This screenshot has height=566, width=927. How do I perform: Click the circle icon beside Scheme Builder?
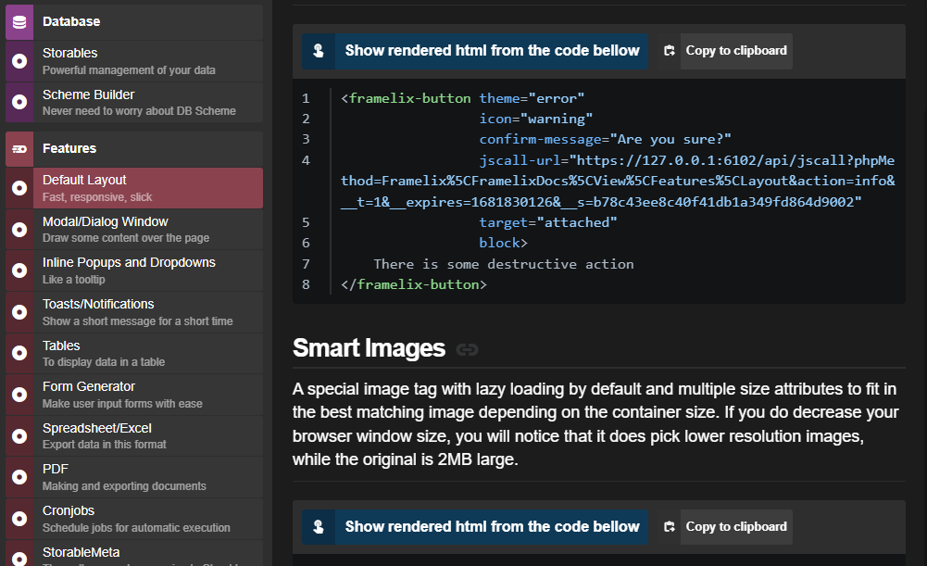tap(19, 102)
